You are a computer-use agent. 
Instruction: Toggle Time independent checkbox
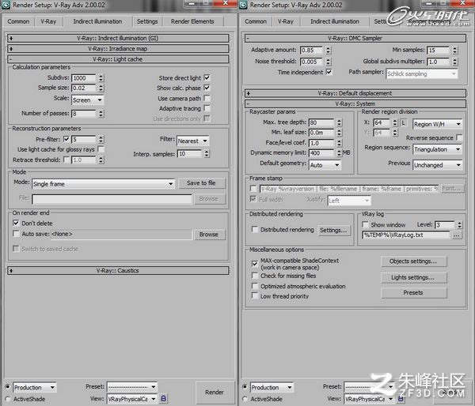tap(329, 72)
